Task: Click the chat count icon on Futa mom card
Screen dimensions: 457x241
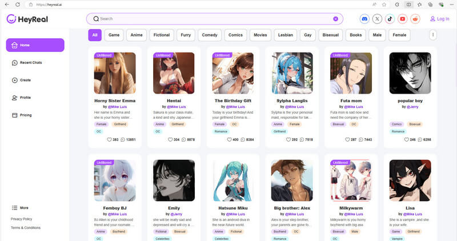Action: pyautogui.click(x=361, y=139)
